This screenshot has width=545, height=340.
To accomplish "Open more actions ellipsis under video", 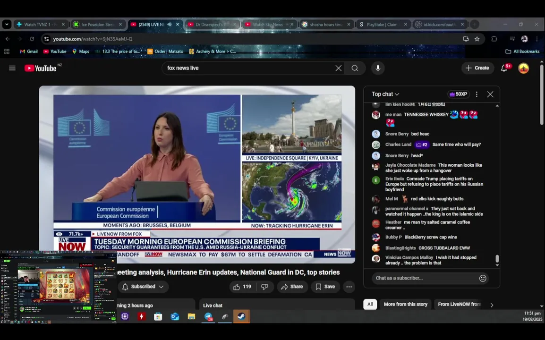I will [349, 287].
